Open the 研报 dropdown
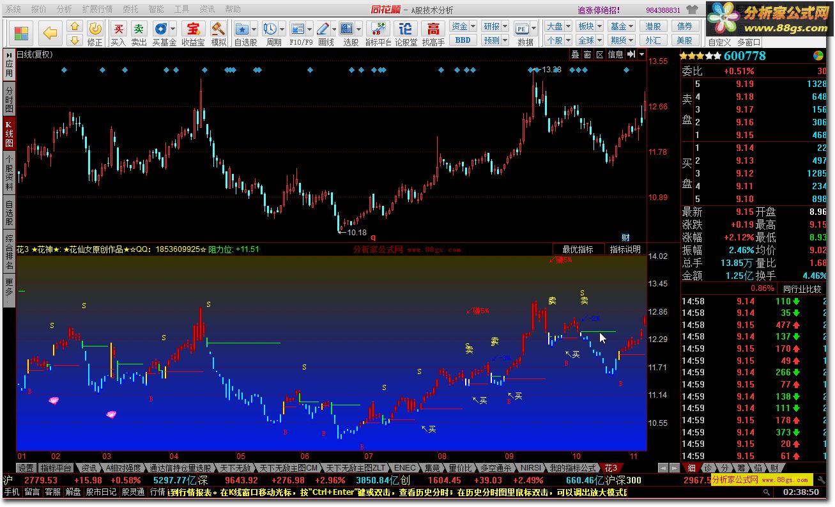Image resolution: width=835 pixels, height=507 pixels. 495,26
